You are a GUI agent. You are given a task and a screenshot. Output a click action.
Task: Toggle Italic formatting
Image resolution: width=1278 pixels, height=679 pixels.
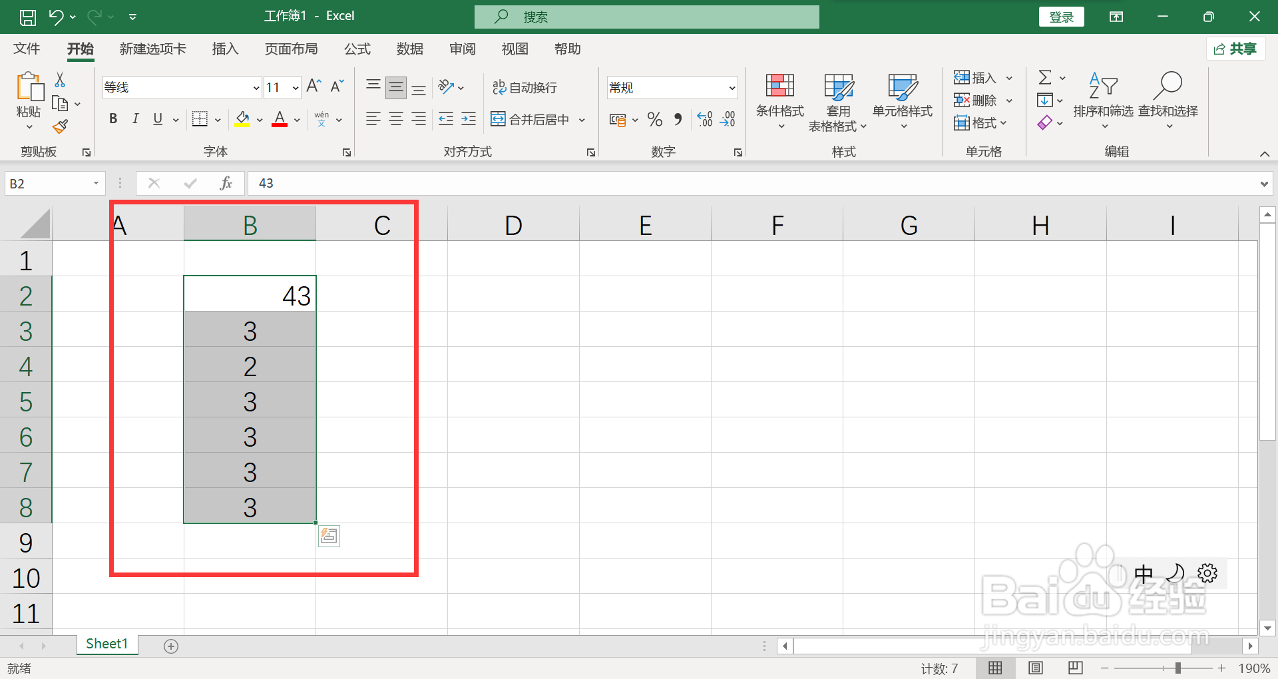coord(136,119)
